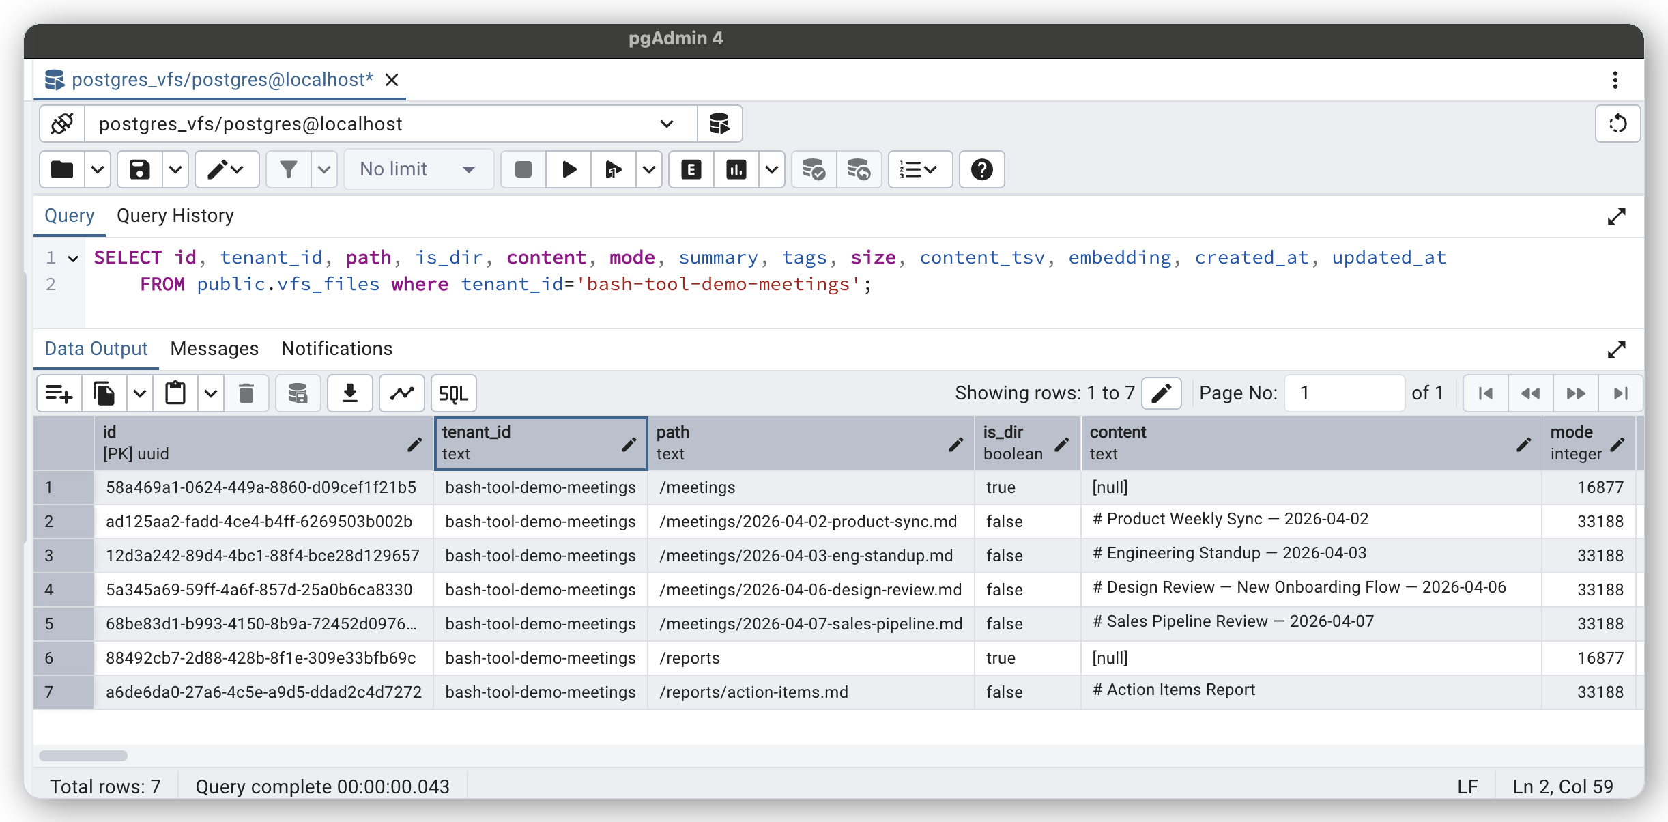Click the edit pencil toolbar icon

(x=227, y=169)
